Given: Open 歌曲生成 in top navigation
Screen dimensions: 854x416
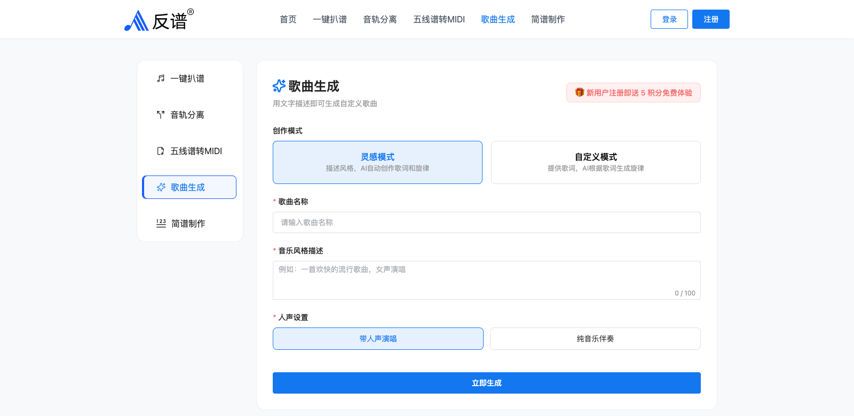Looking at the screenshot, I should (498, 19).
